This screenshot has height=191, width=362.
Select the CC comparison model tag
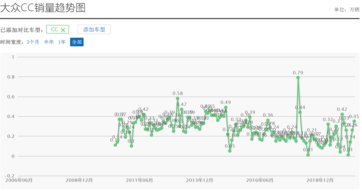point(54,29)
